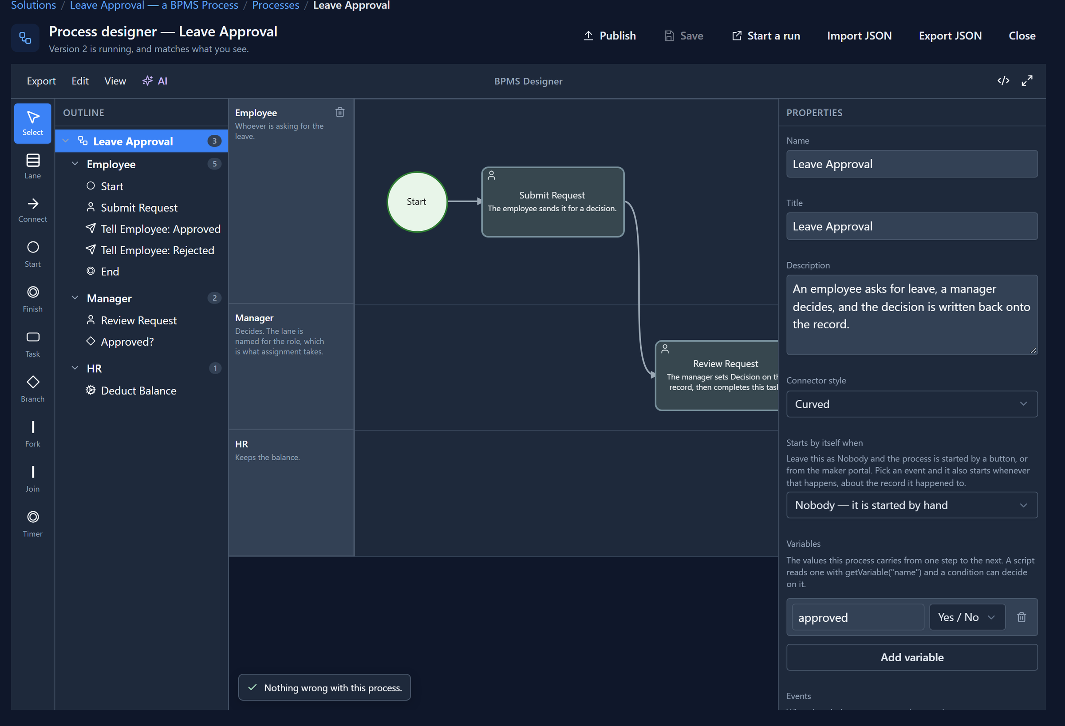The width and height of the screenshot is (1065, 726).
Task: Select the Task shape tool
Action: point(32,344)
